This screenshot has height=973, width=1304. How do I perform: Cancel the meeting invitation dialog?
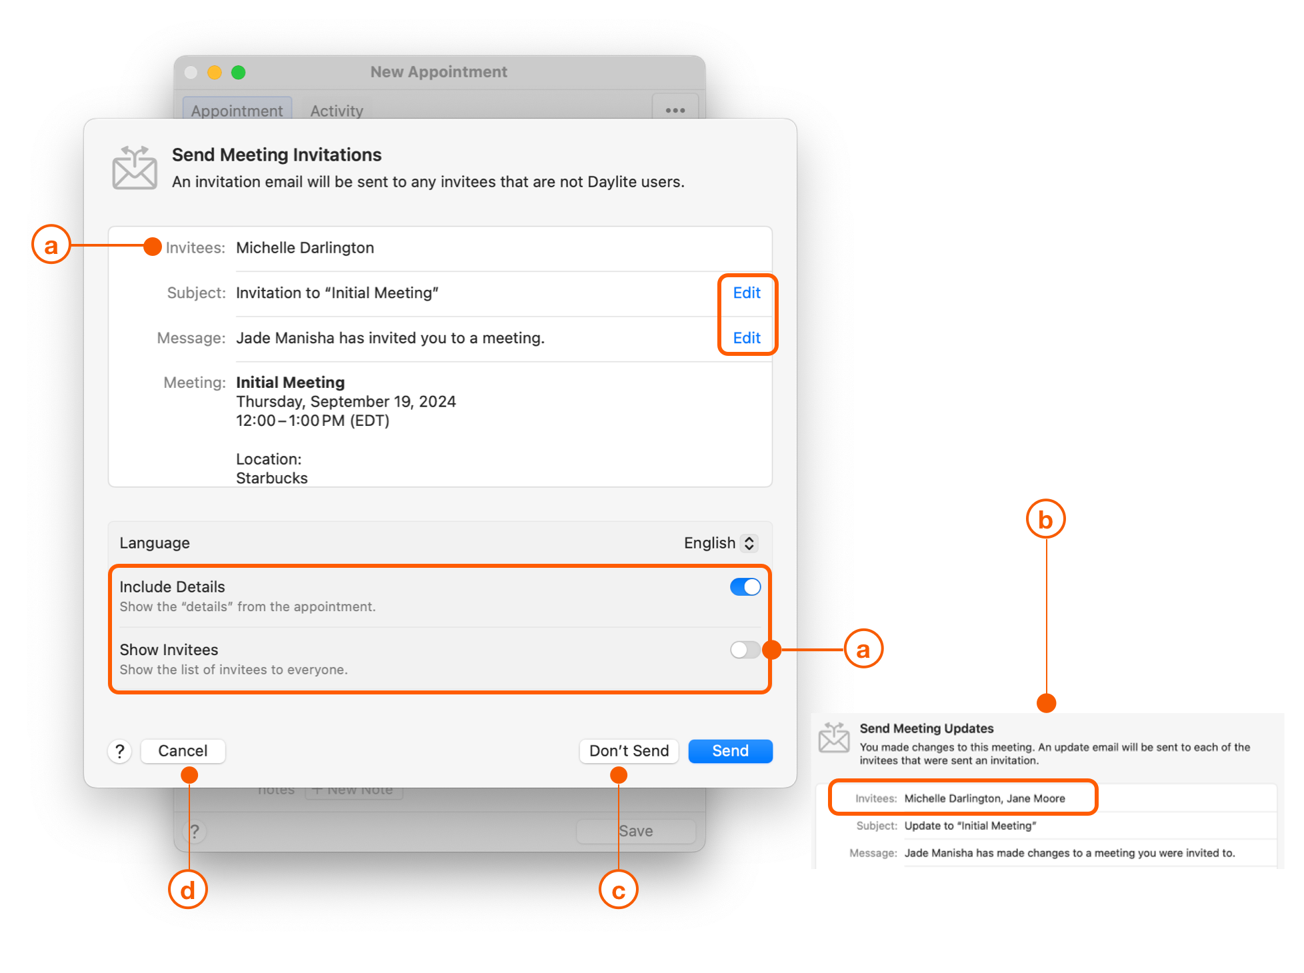click(x=183, y=751)
